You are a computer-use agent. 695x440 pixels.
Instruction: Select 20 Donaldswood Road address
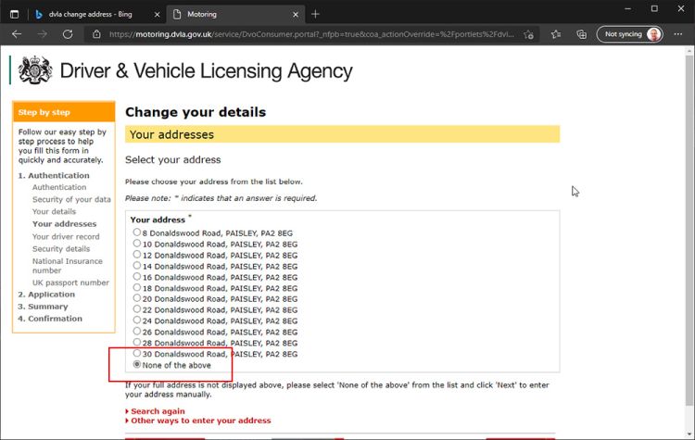click(x=137, y=298)
